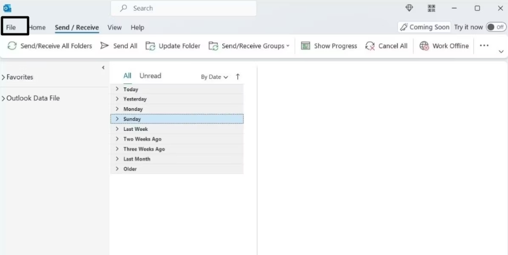Open the QR code icon in title bar
This screenshot has width=508, height=255.
(x=431, y=8)
